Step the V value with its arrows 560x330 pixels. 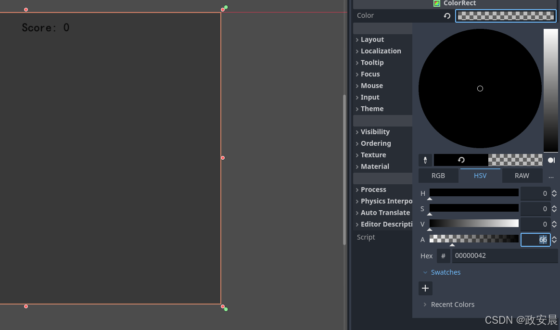pos(554,224)
